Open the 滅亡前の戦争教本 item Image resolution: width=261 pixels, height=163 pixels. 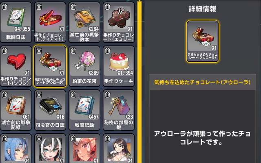coord(84,22)
